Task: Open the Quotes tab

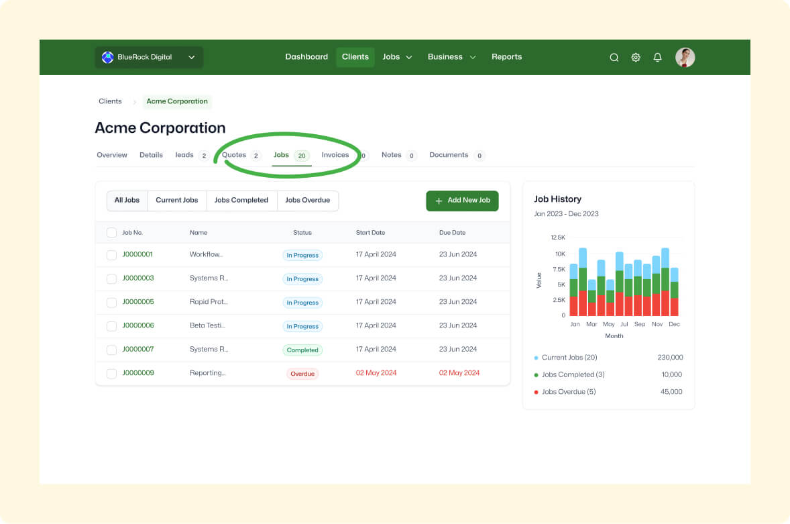Action: point(233,155)
